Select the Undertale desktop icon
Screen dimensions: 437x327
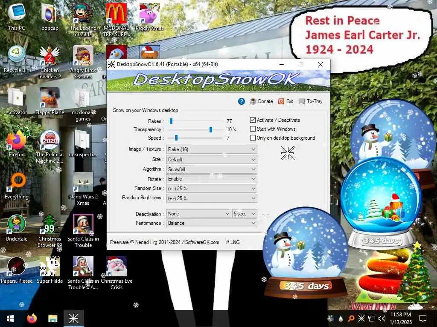[17, 228]
